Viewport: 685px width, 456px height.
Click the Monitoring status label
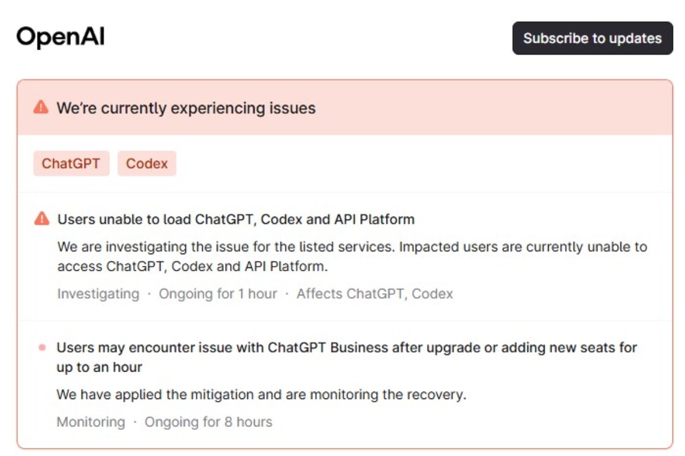coord(90,422)
